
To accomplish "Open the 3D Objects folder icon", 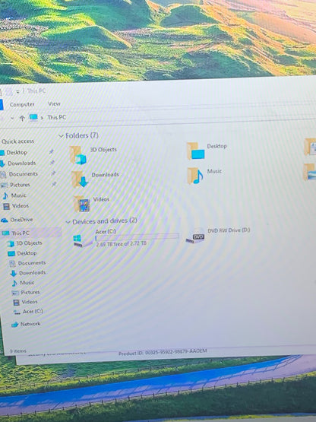I will [78, 155].
